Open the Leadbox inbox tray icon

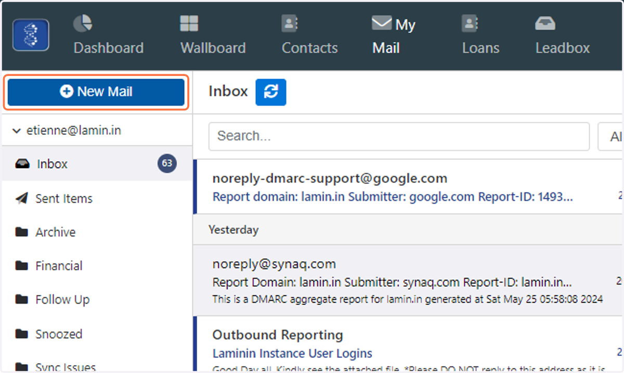tap(545, 23)
